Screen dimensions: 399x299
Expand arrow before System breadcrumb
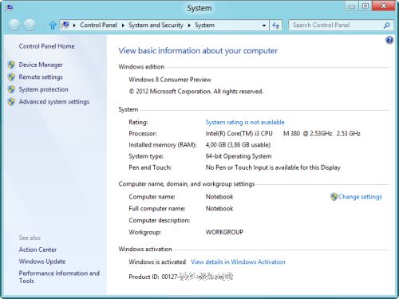point(189,26)
